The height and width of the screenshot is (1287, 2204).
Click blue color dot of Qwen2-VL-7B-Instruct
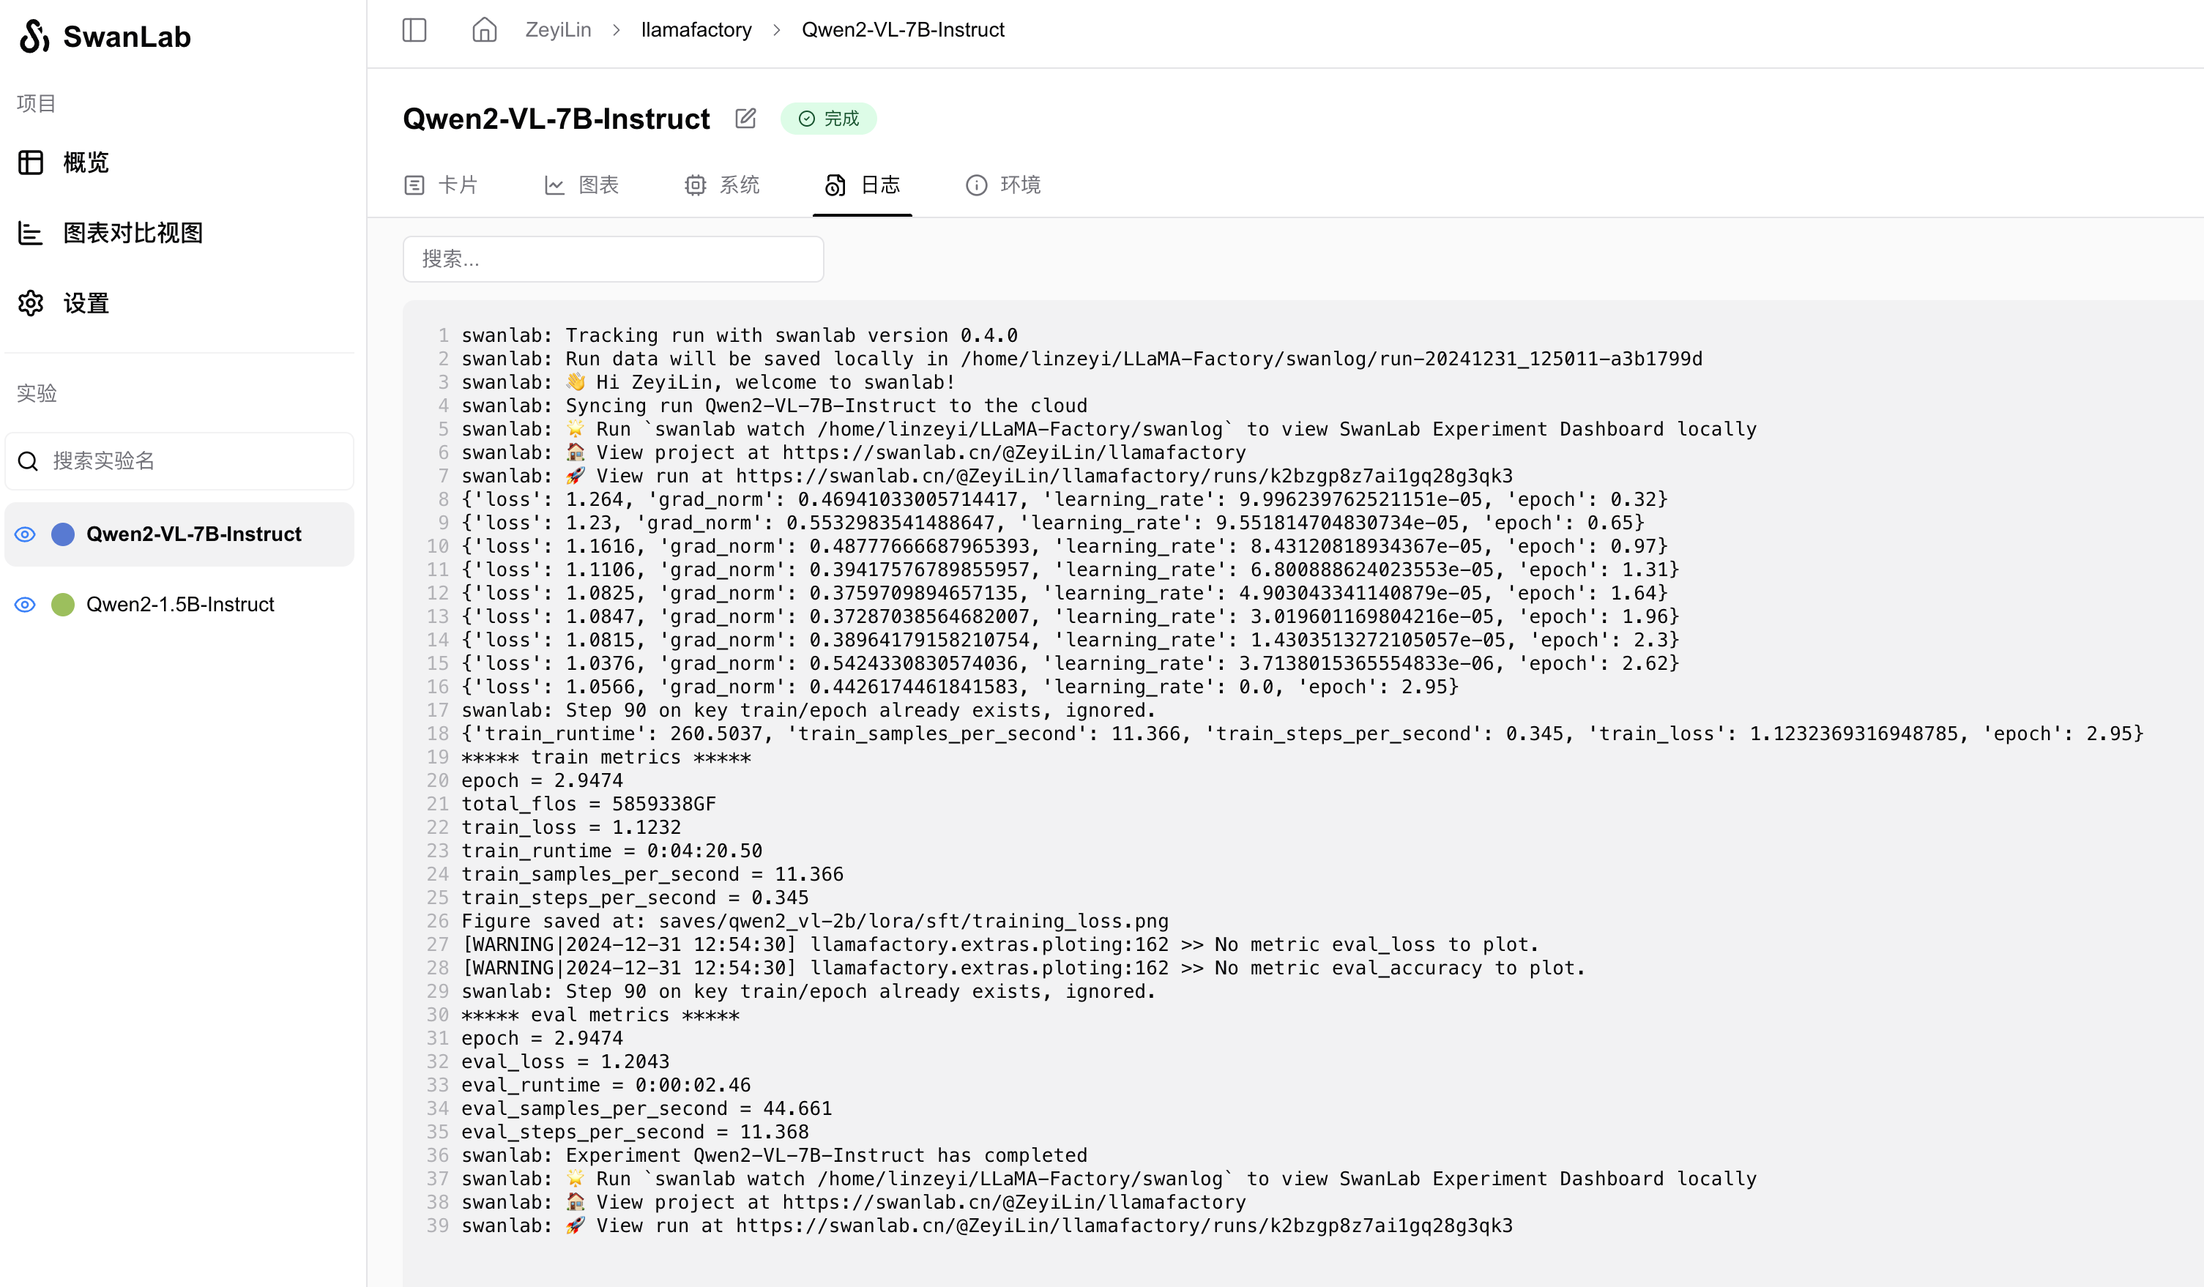(63, 534)
